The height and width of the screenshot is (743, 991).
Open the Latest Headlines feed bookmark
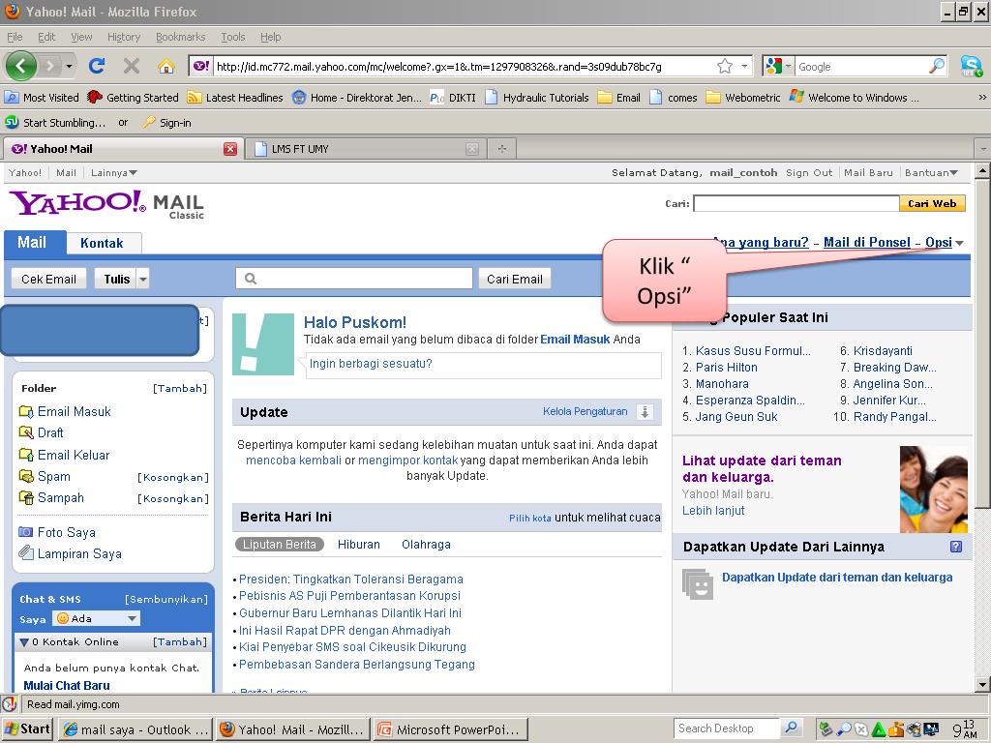coord(235,98)
